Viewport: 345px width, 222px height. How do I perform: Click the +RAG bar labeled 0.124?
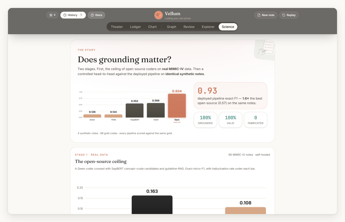[113, 116]
